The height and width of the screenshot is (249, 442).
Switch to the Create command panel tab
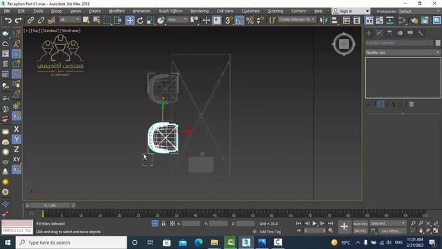369,33
